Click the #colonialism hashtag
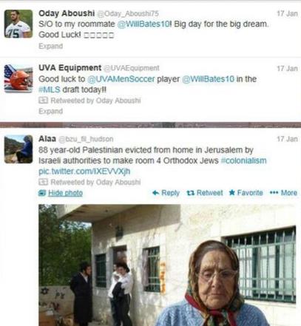 243,160
